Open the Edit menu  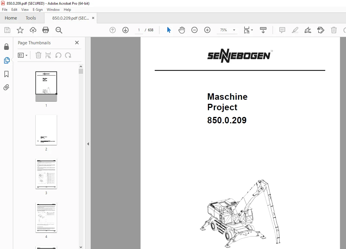click(x=14, y=9)
